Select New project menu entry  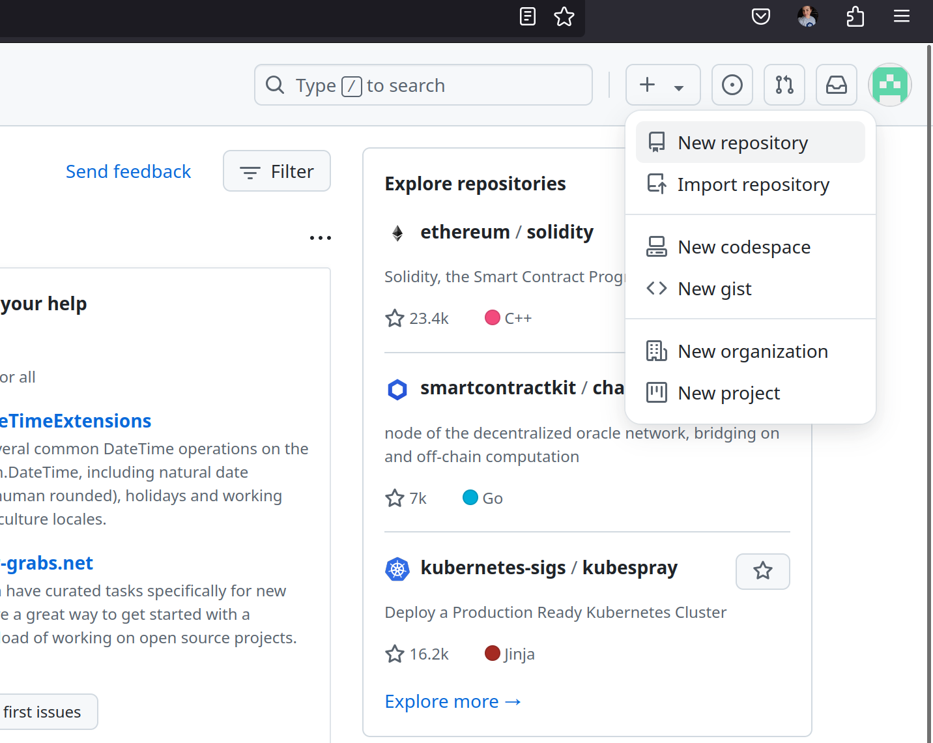pyautogui.click(x=751, y=393)
